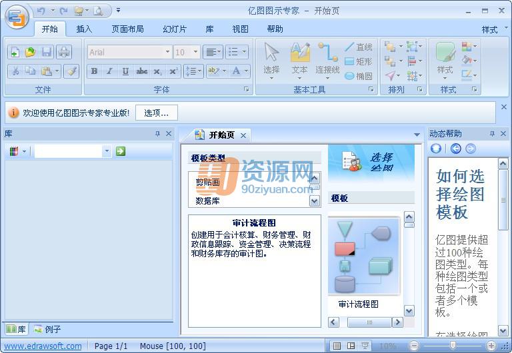Click the save disk icon
This screenshot has height=353, width=512.
tap(47, 52)
